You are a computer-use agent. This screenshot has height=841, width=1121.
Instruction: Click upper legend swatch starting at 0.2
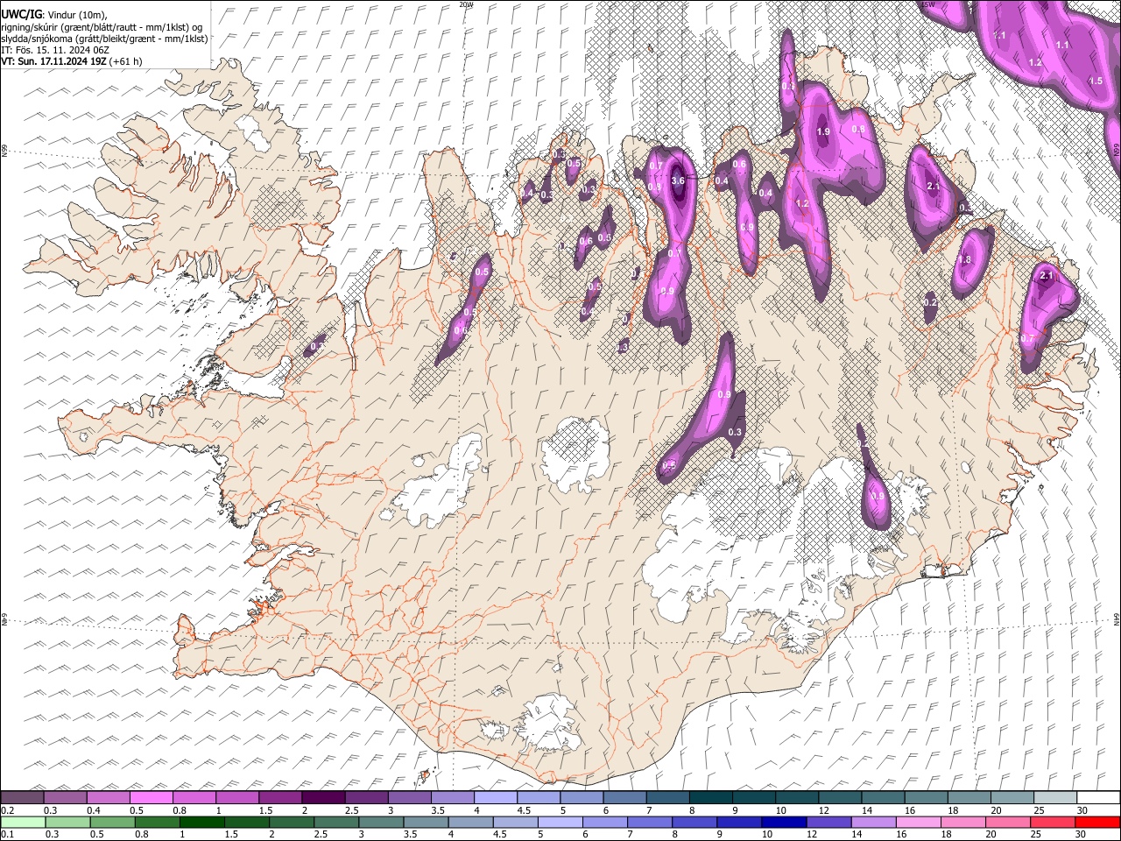(23, 797)
